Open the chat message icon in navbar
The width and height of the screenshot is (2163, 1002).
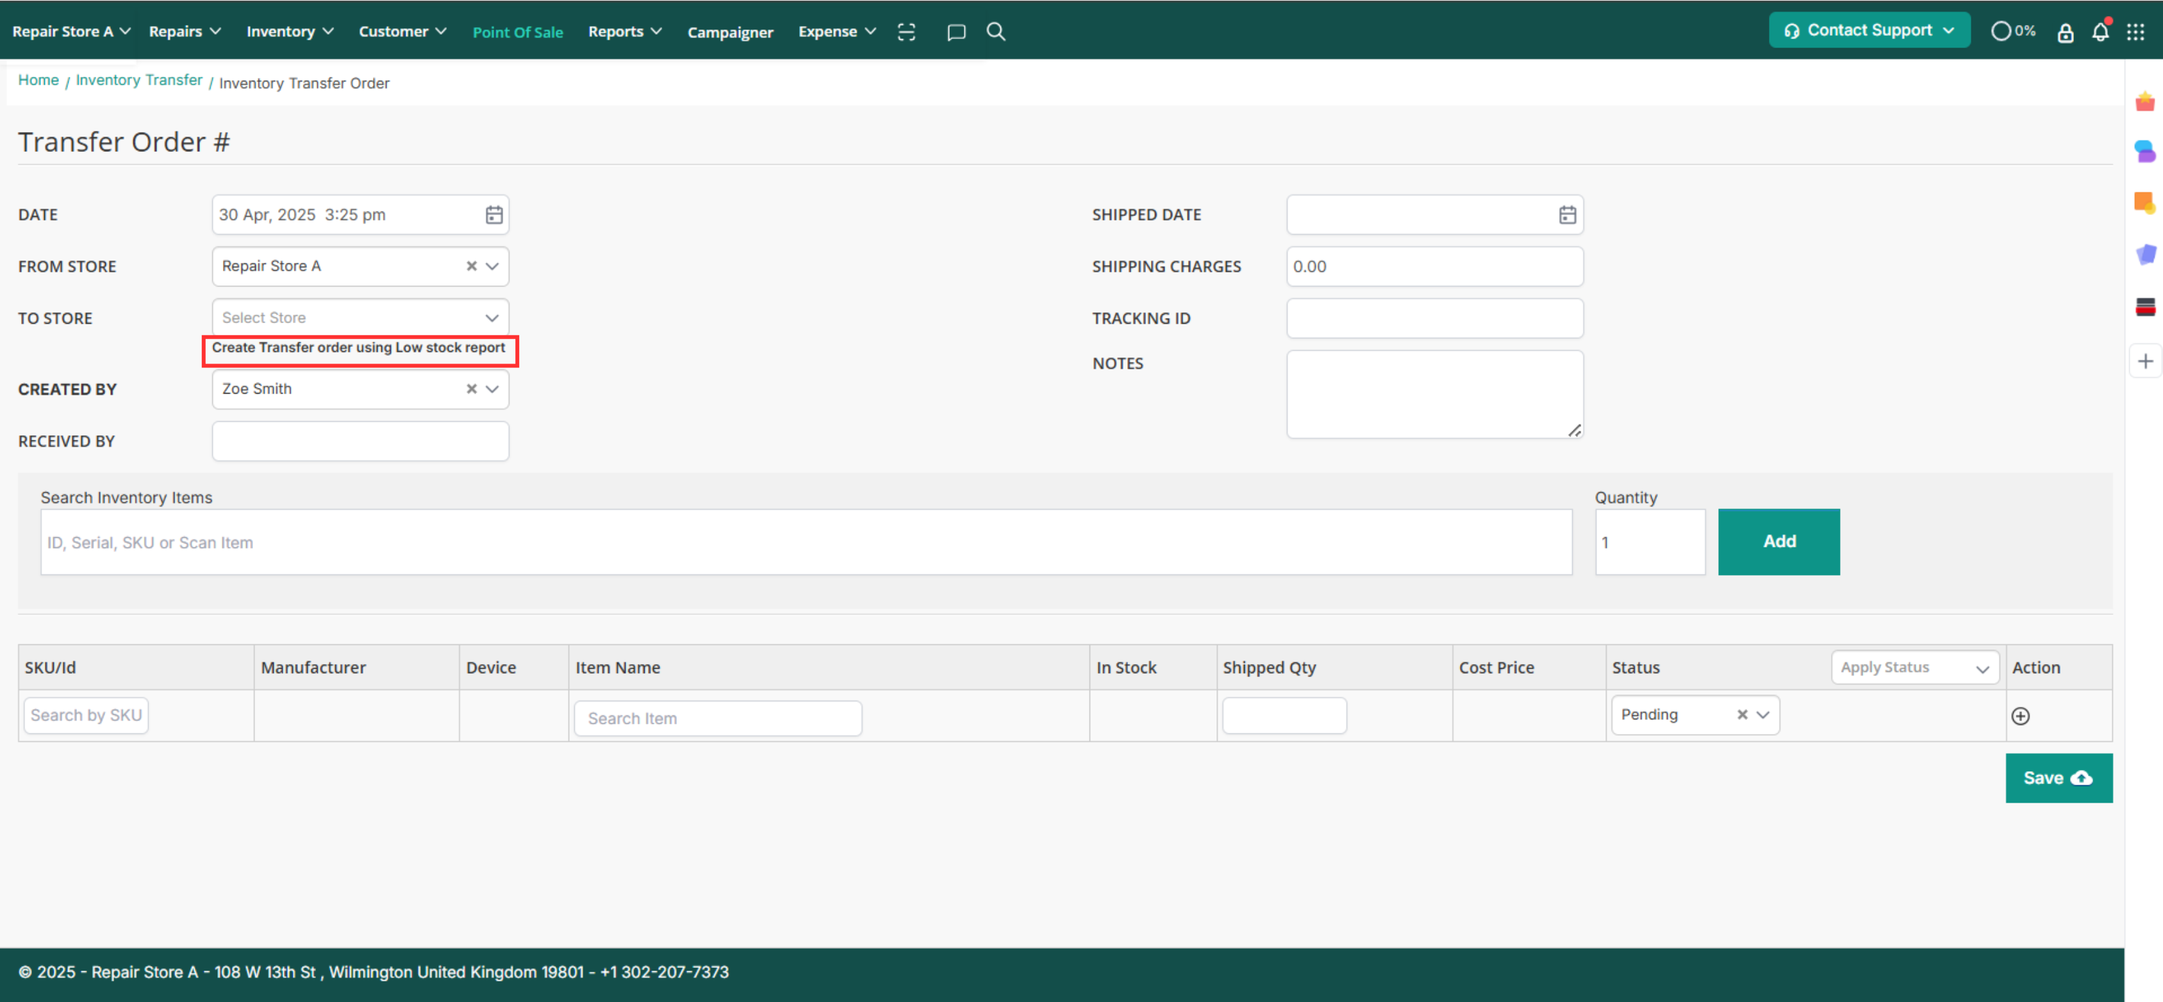point(956,32)
